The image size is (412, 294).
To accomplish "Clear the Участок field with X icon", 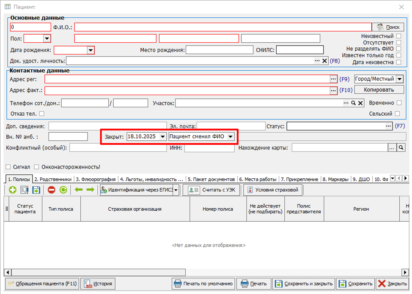I will point(360,103).
